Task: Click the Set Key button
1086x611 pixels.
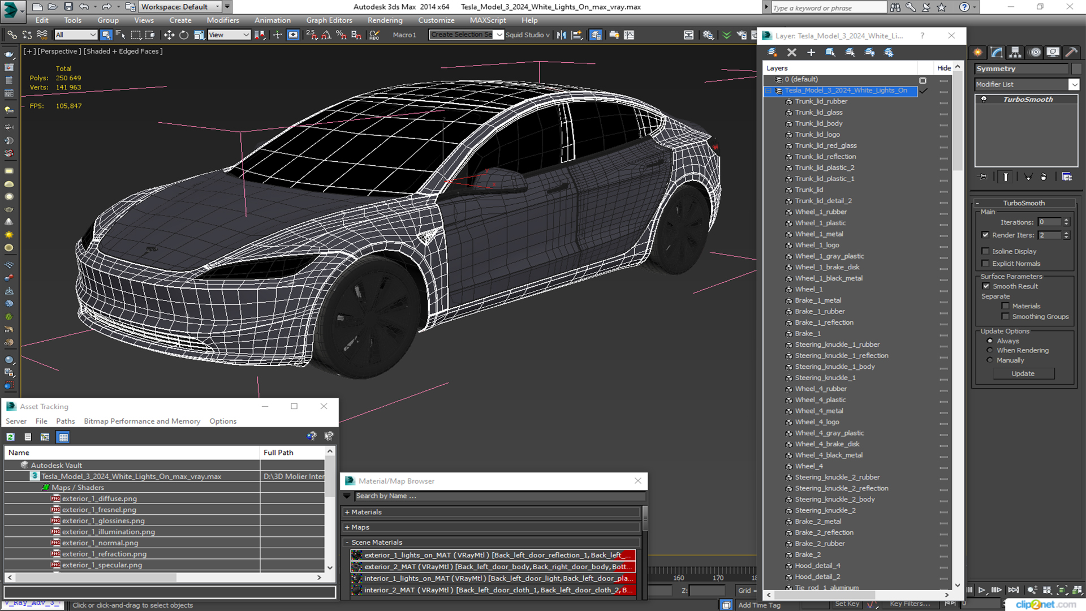Action: pos(847,604)
